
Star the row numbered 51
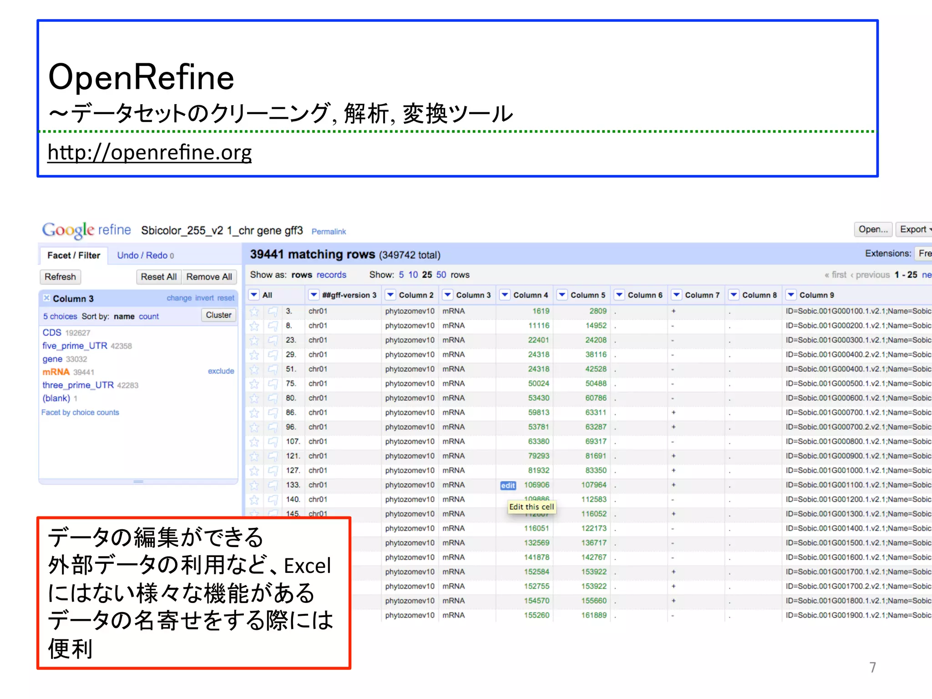(x=254, y=370)
